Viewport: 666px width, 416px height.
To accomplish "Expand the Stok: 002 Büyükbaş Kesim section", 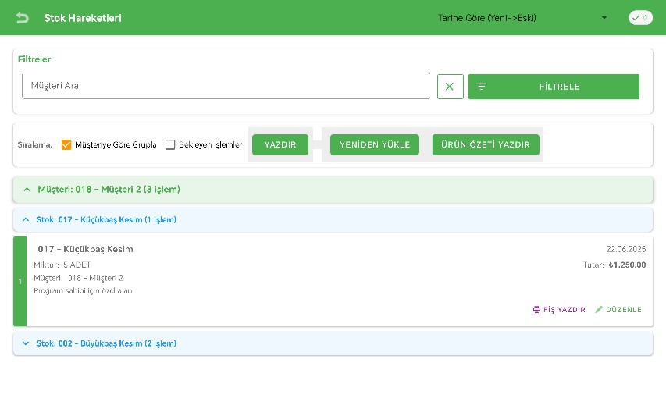I will pos(26,343).
